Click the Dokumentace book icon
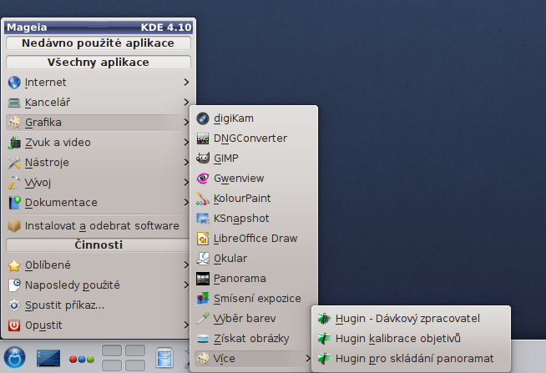 (x=14, y=203)
